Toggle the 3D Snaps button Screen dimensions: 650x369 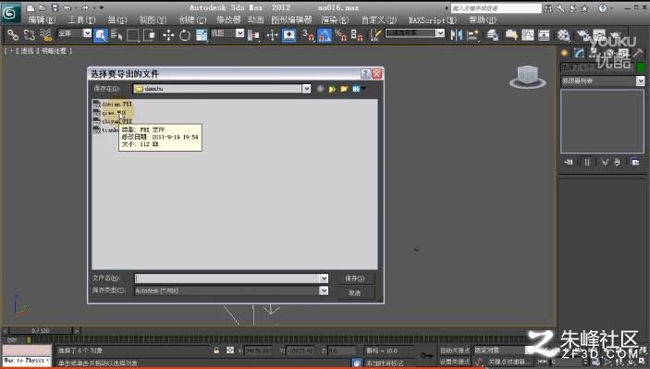(309, 35)
